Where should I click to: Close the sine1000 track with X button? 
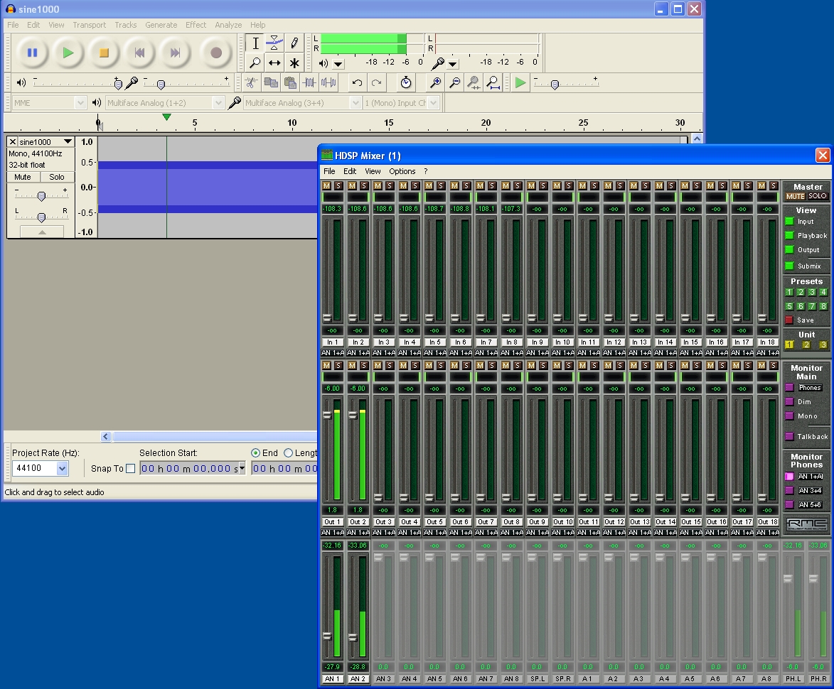click(13, 142)
